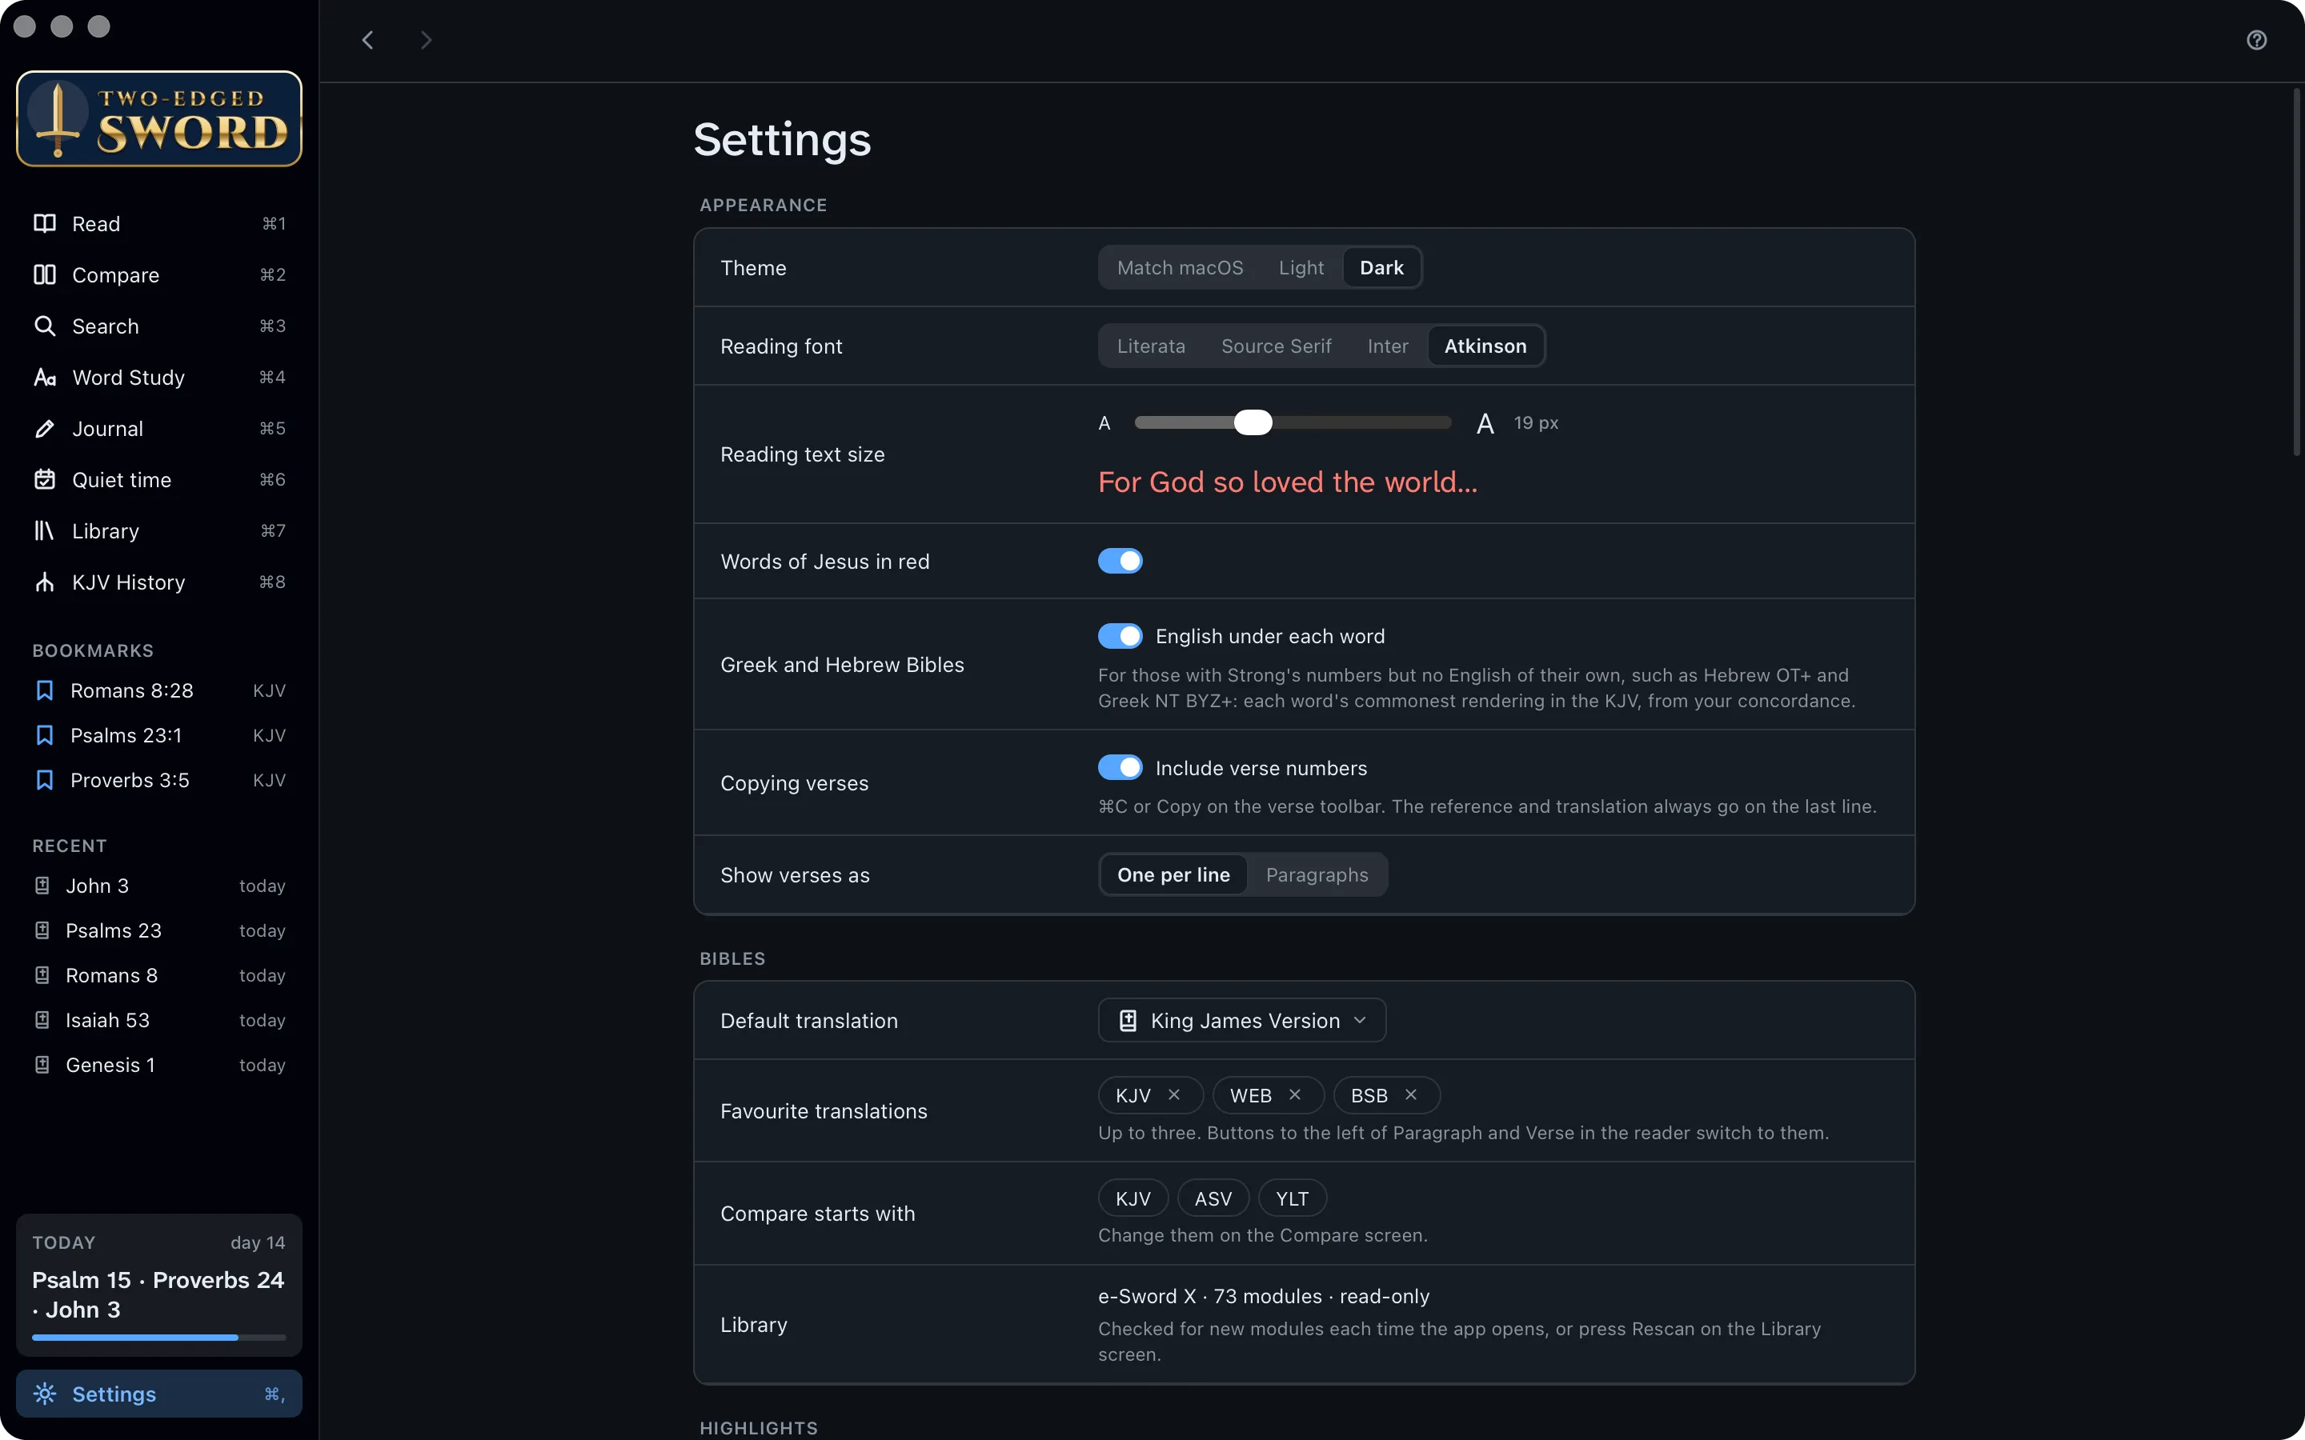2305x1440 pixels.
Task: Choose the Source Serif reading font
Action: (1277, 346)
